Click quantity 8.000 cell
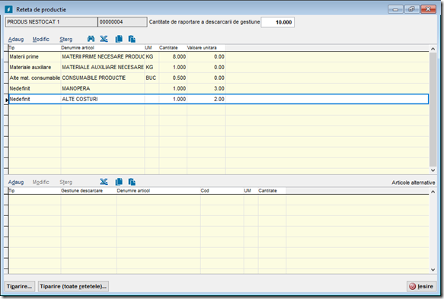444x299 pixels. [x=173, y=56]
